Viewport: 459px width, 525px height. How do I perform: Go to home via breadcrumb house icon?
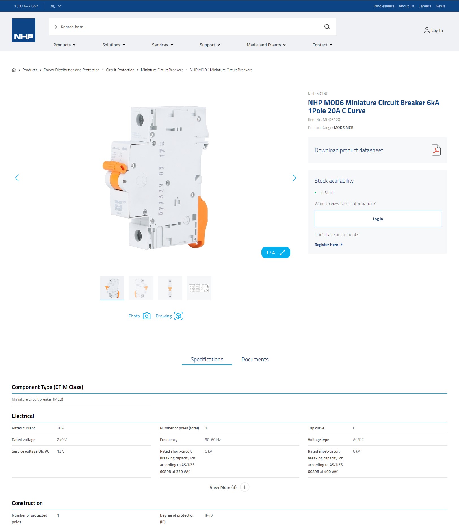click(14, 70)
